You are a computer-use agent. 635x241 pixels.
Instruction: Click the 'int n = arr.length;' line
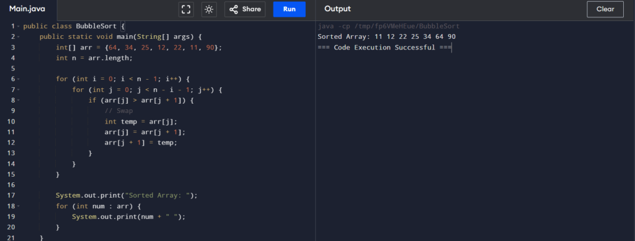tap(94, 58)
